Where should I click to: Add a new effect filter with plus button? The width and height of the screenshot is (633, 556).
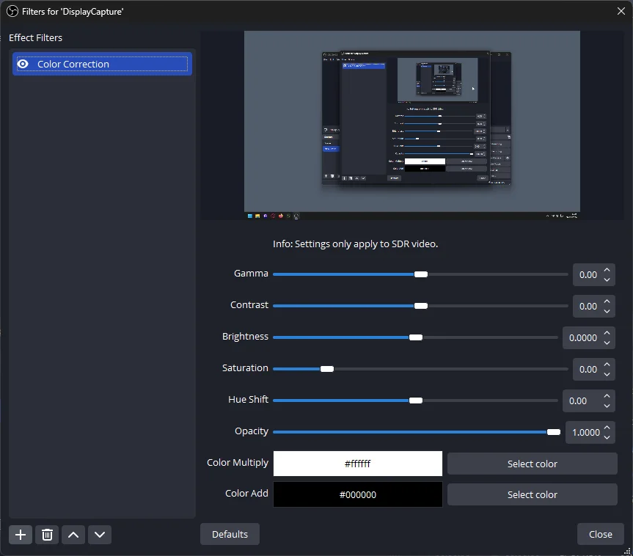pyautogui.click(x=21, y=535)
